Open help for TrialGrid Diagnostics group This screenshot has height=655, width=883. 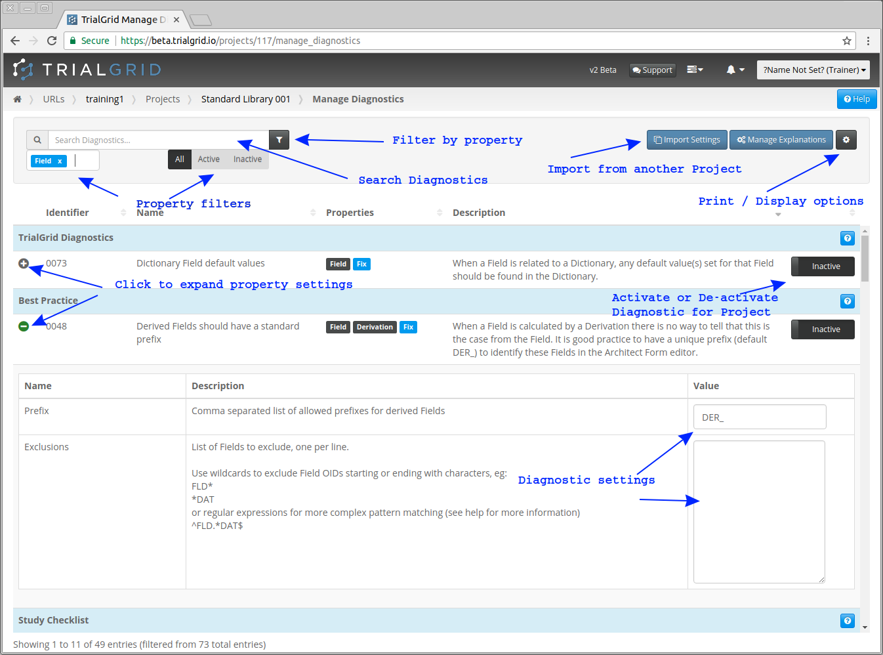point(848,238)
